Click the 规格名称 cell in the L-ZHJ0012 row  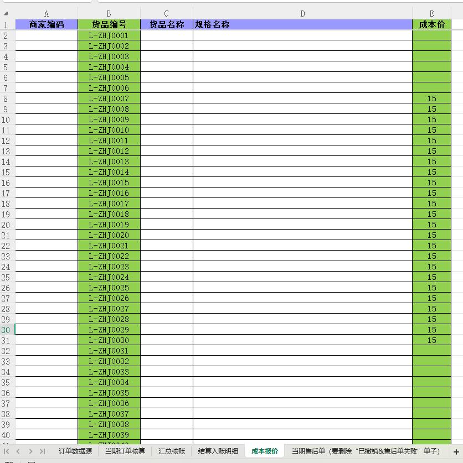tap(302, 151)
